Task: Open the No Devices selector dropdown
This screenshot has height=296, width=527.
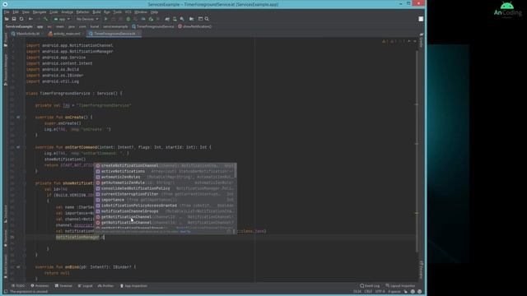Action: pyautogui.click(x=87, y=19)
